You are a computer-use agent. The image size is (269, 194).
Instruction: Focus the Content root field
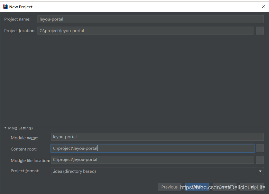click(x=152, y=148)
